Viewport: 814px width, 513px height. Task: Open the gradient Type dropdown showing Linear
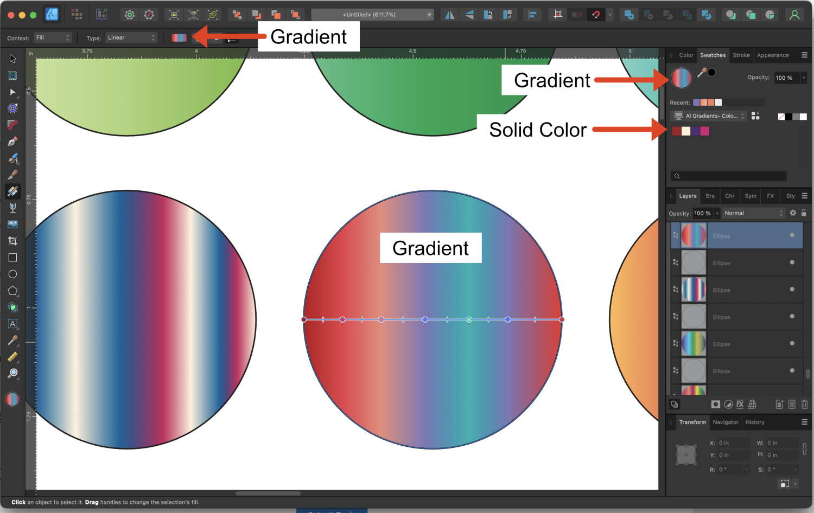130,37
